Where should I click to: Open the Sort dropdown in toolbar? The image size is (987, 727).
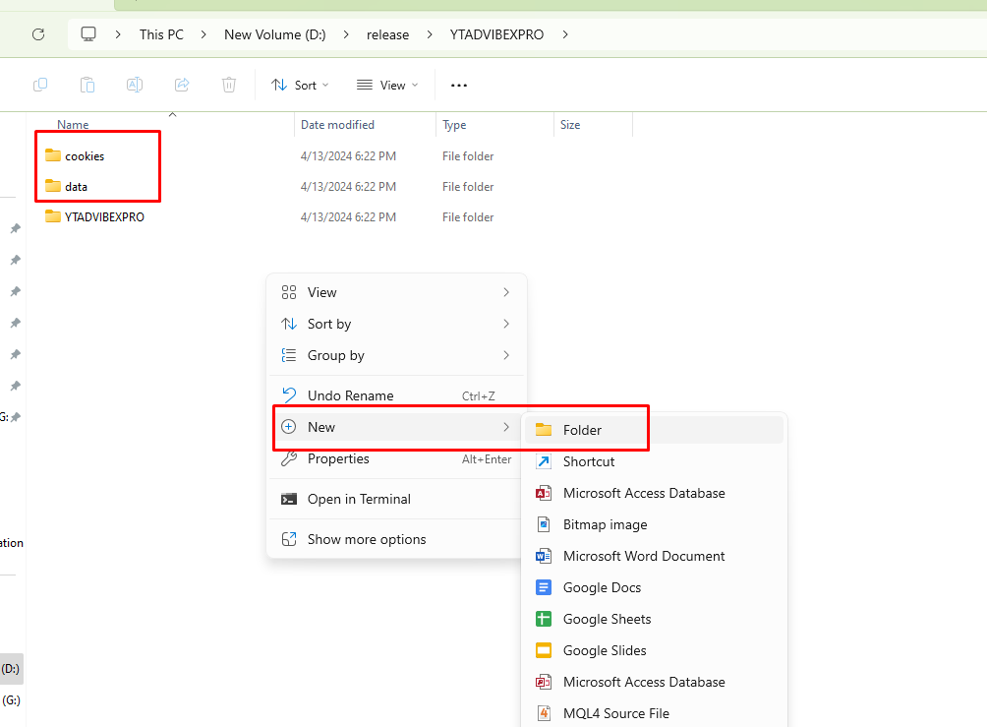click(300, 85)
